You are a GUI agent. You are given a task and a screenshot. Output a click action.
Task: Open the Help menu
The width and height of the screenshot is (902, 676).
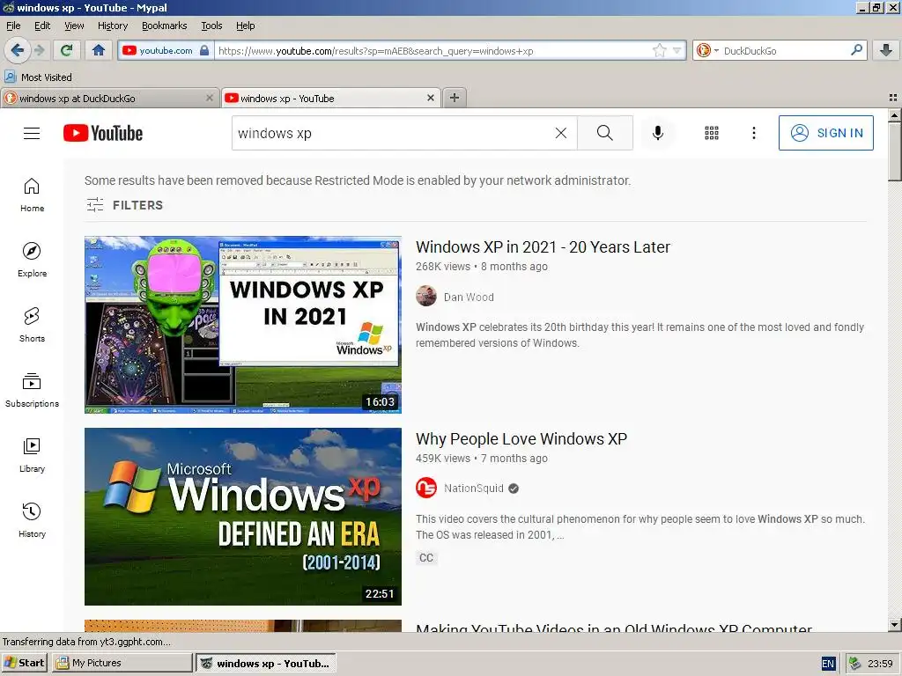[245, 26]
